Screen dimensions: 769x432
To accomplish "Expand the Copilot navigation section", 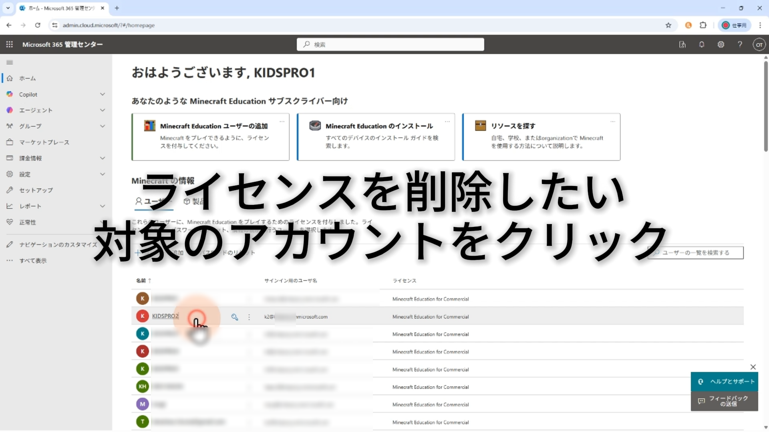I will coord(103,94).
